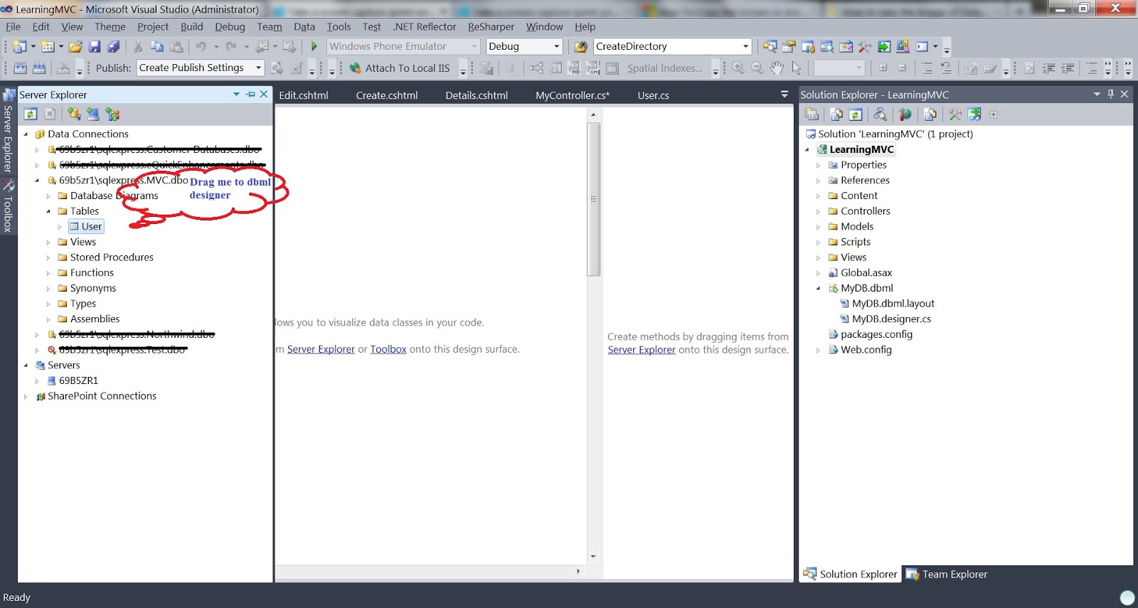
Task: Toggle auto-hide pin on Server Explorer
Action: point(250,94)
